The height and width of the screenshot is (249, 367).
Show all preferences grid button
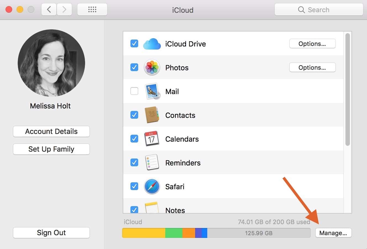click(92, 10)
